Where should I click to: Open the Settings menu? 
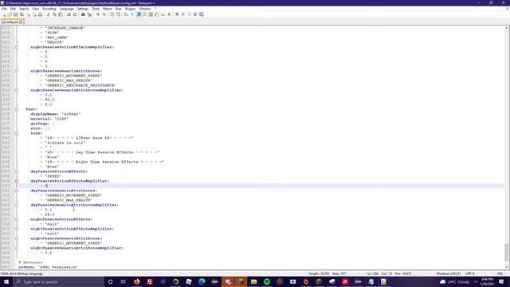[x=83, y=9]
